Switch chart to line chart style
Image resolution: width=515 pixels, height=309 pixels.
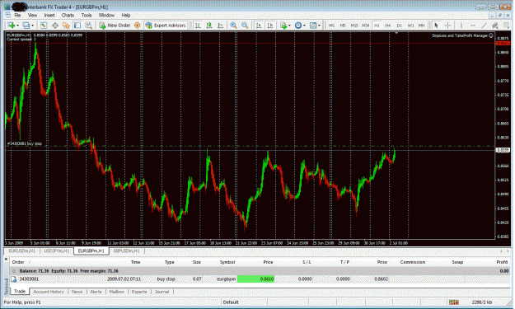click(221, 26)
